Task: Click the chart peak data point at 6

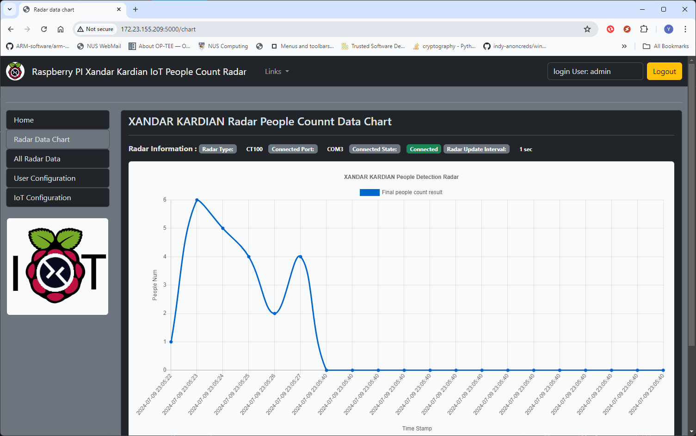Action: coord(197,200)
